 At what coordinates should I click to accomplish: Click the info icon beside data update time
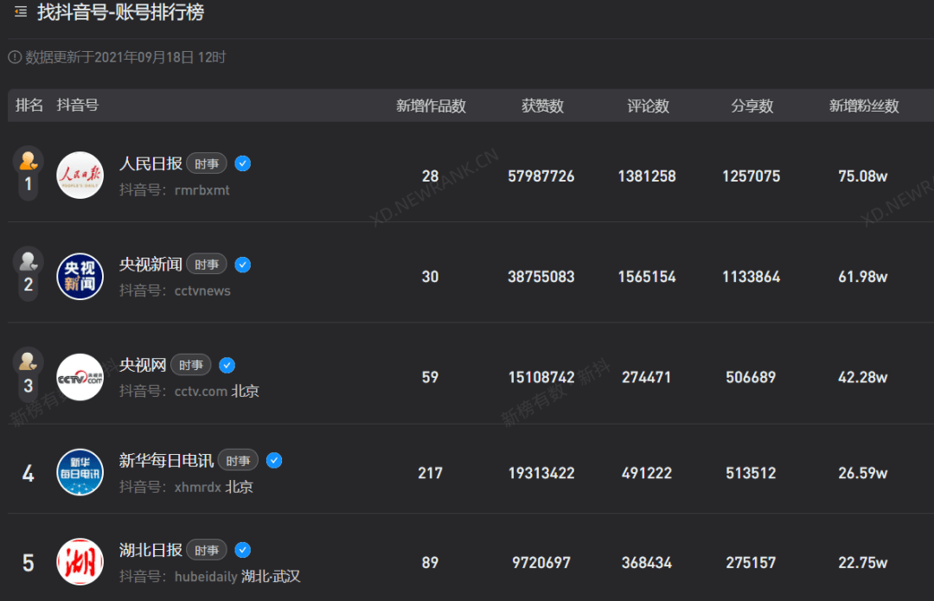[15, 57]
